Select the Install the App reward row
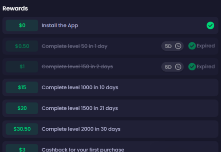The height and width of the screenshot is (152, 221). [x=110, y=25]
